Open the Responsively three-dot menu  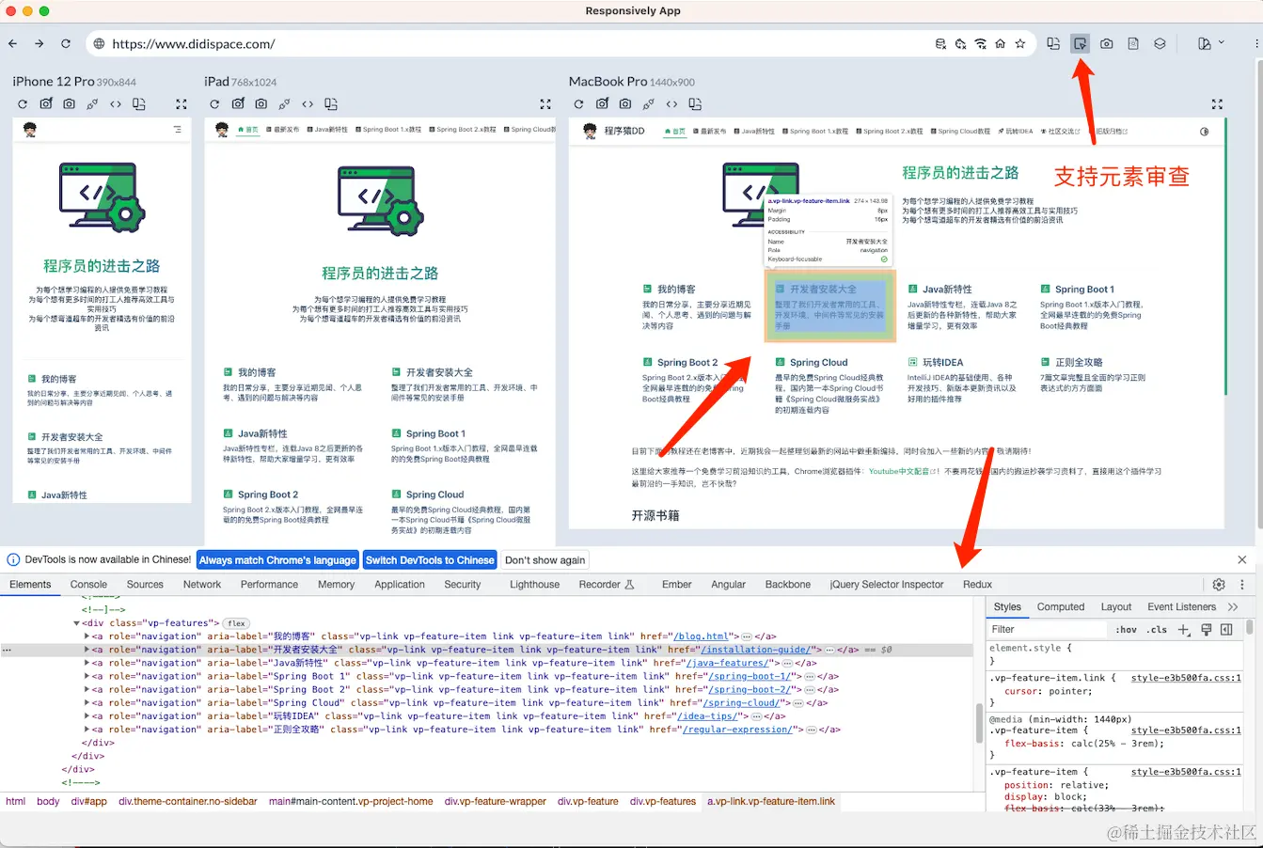[x=1256, y=43]
